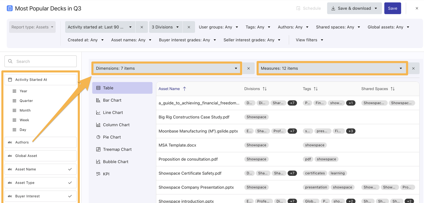This screenshot has width=424, height=203.
Task: Select Quarter under Activity Started At
Action: [26, 101]
